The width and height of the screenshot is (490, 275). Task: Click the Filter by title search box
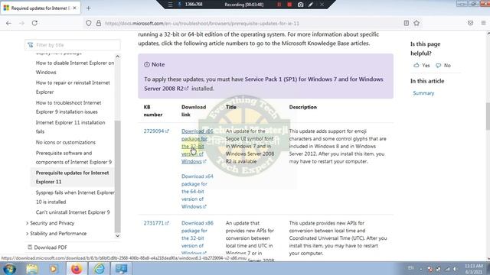click(73, 45)
